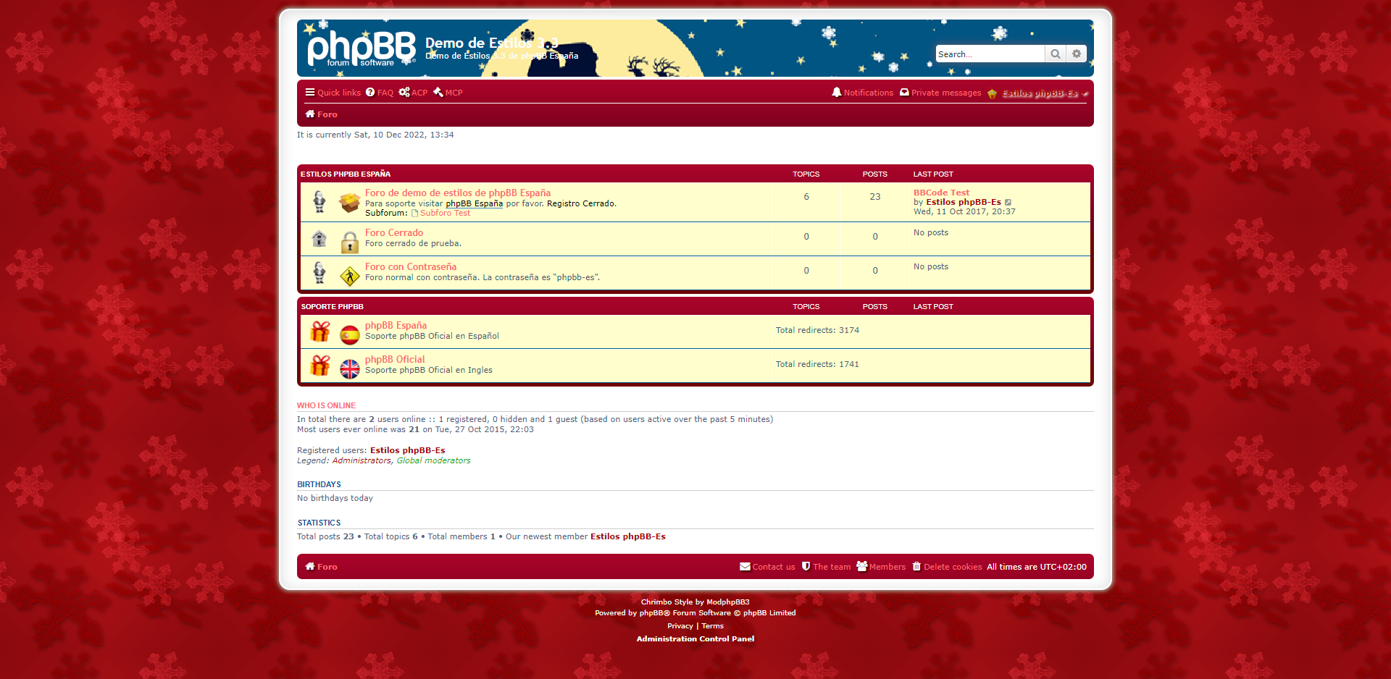Open the Estilos phpBB-Es user dropdown
This screenshot has width=1391, height=679.
(x=1039, y=93)
